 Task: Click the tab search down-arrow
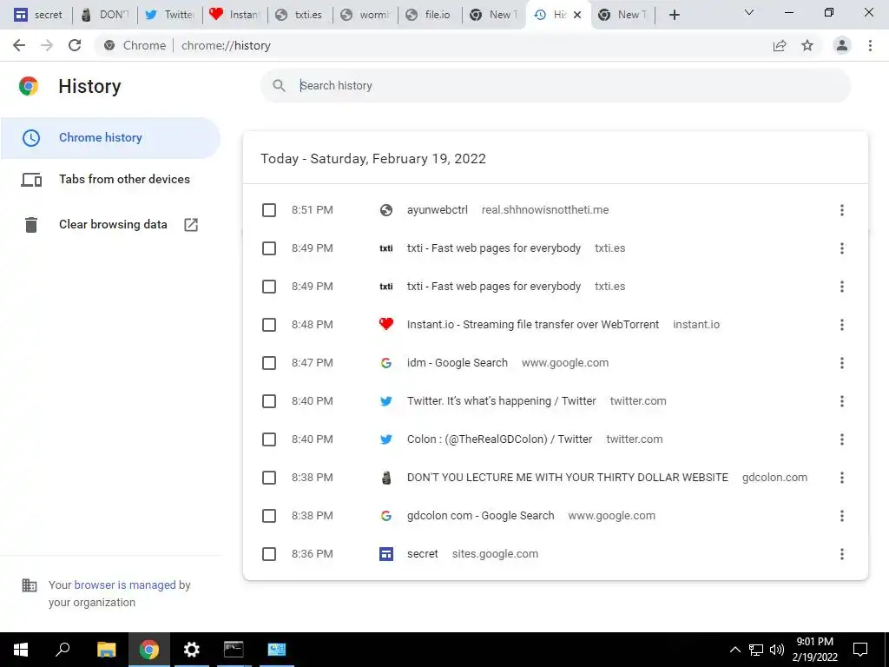click(x=749, y=12)
